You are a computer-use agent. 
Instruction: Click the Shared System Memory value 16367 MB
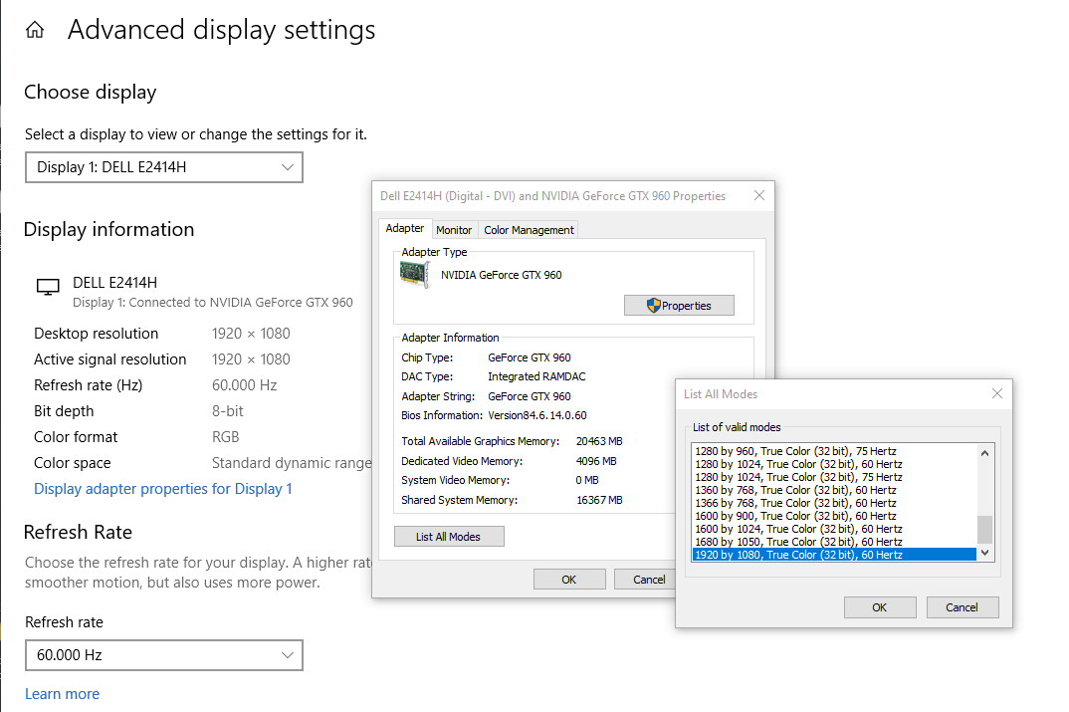pos(599,500)
